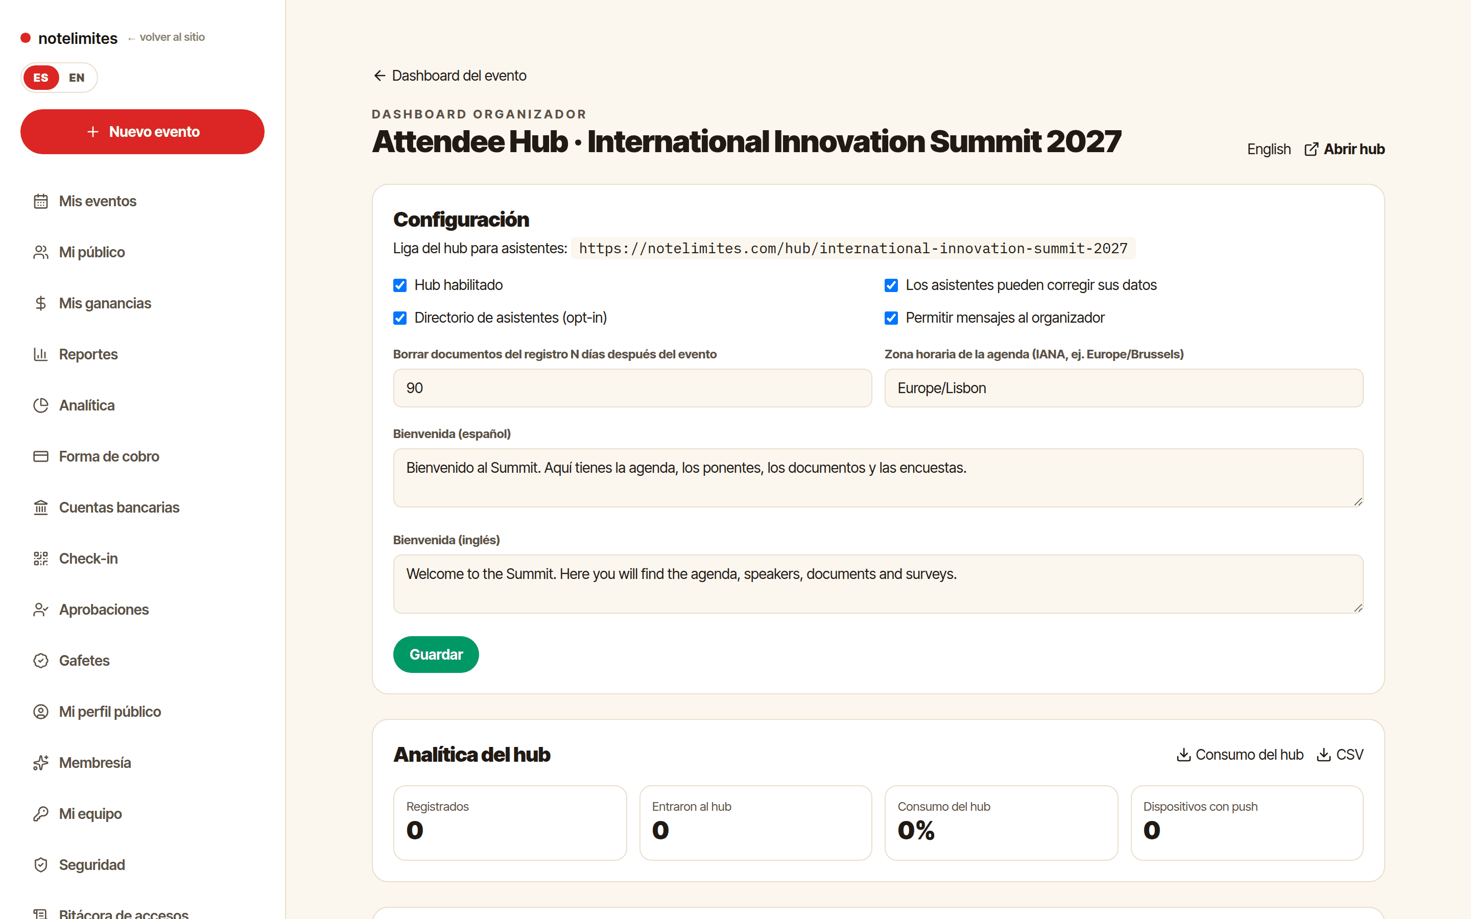Viewport: 1471px width, 919px height.
Task: Click the Mi equipo key icon
Action: click(x=41, y=814)
